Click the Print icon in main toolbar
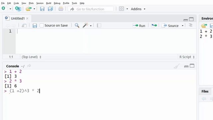Viewport: 213px width, 120px height. pos(61,9)
